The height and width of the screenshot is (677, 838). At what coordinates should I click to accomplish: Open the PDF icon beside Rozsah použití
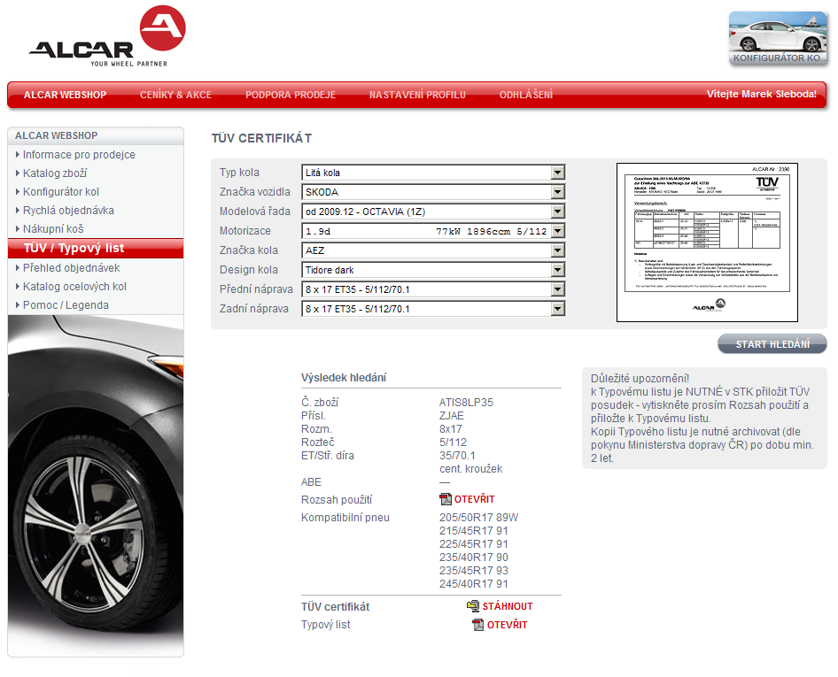point(446,499)
